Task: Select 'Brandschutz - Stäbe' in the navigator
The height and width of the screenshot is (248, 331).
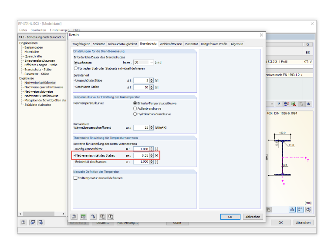Action: pos(38,69)
